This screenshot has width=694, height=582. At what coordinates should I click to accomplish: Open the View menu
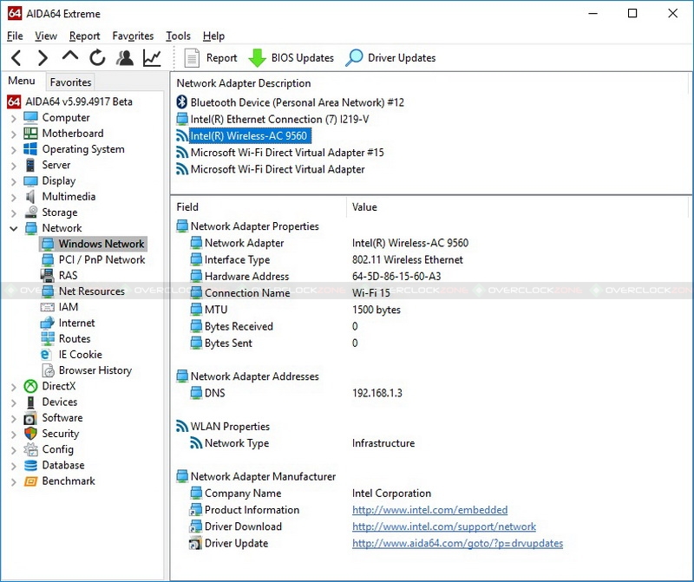pyautogui.click(x=46, y=36)
